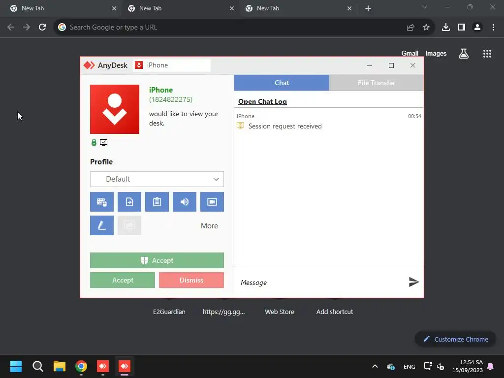Open Chrome three-dot menu
This screenshot has height=378, width=504.
click(493, 28)
